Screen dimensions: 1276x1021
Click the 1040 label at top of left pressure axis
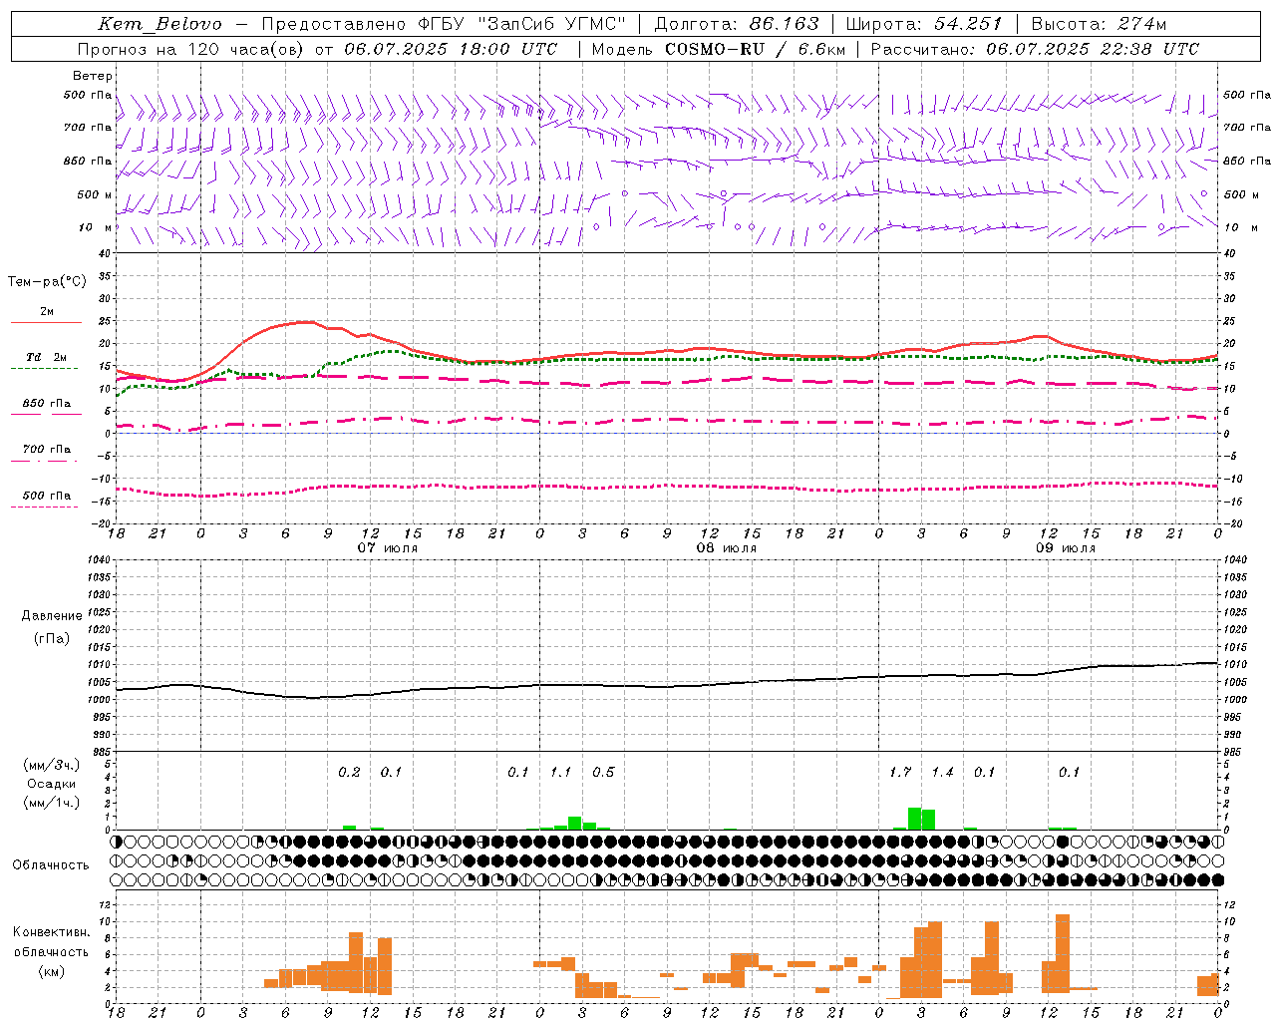click(100, 560)
